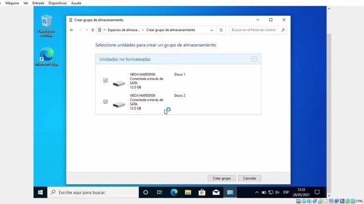Launch Edge from the taskbar
364x204 pixels.
(x=174, y=192)
